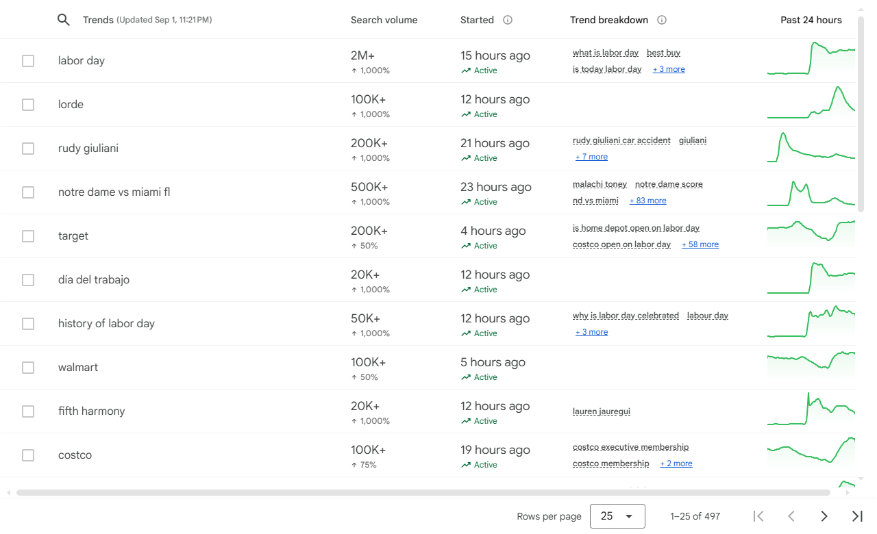Open the 'giuliani' related query
This screenshot has height=534, width=877.
tap(693, 140)
